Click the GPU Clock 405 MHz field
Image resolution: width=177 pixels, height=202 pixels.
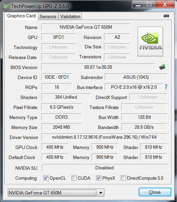point(55,147)
